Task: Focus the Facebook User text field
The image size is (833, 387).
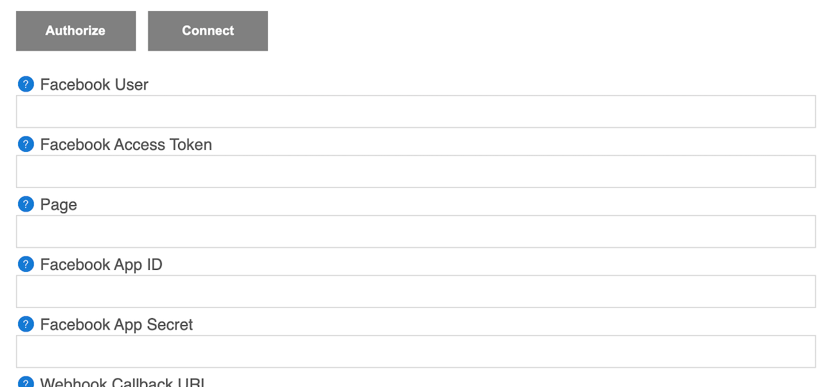Action: tap(415, 112)
